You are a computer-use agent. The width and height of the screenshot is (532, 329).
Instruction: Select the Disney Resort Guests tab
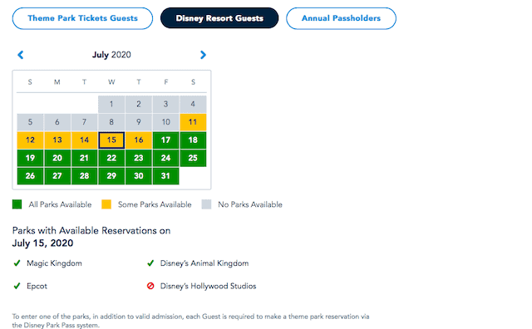pos(219,18)
